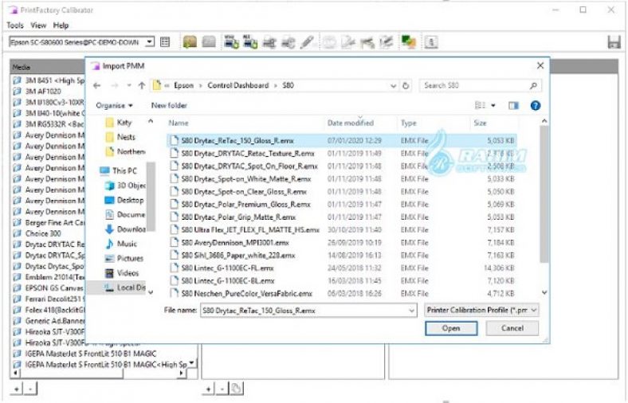Select 3M AF1020 in the Media list
The height and width of the screenshot is (403, 628).
[43, 92]
